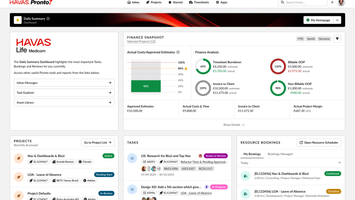
Task: Open Task Explorer link
Action: (64, 92)
